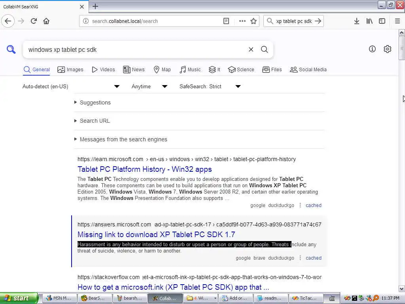Bookmark this page with the star icon
405x304 pixels.
(x=254, y=21)
